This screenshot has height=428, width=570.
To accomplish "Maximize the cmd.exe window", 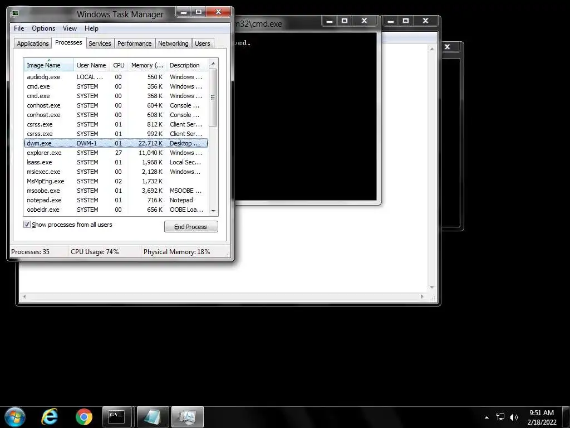I will (x=344, y=21).
